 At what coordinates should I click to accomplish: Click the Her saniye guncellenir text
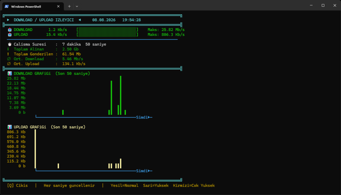69,186
